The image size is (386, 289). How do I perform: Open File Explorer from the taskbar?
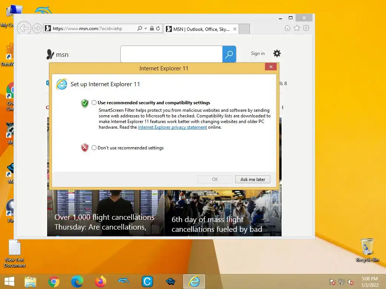(31, 281)
